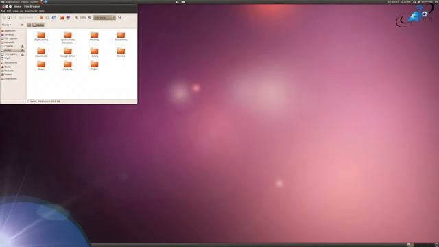Open the View menu
Screen dimensions: 439x247
point(15,11)
